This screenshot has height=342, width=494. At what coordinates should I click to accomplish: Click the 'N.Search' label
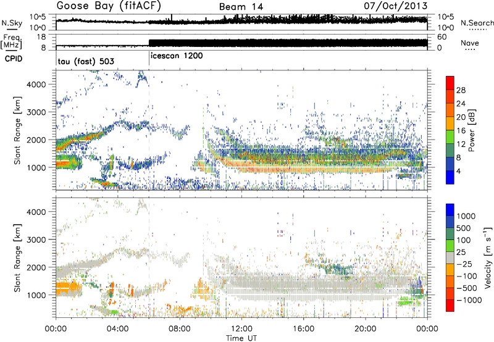click(477, 23)
